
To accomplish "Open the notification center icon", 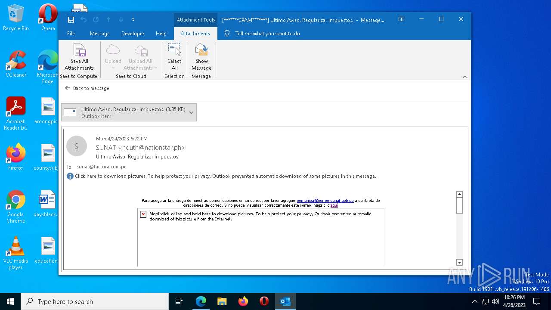I will click(537, 301).
